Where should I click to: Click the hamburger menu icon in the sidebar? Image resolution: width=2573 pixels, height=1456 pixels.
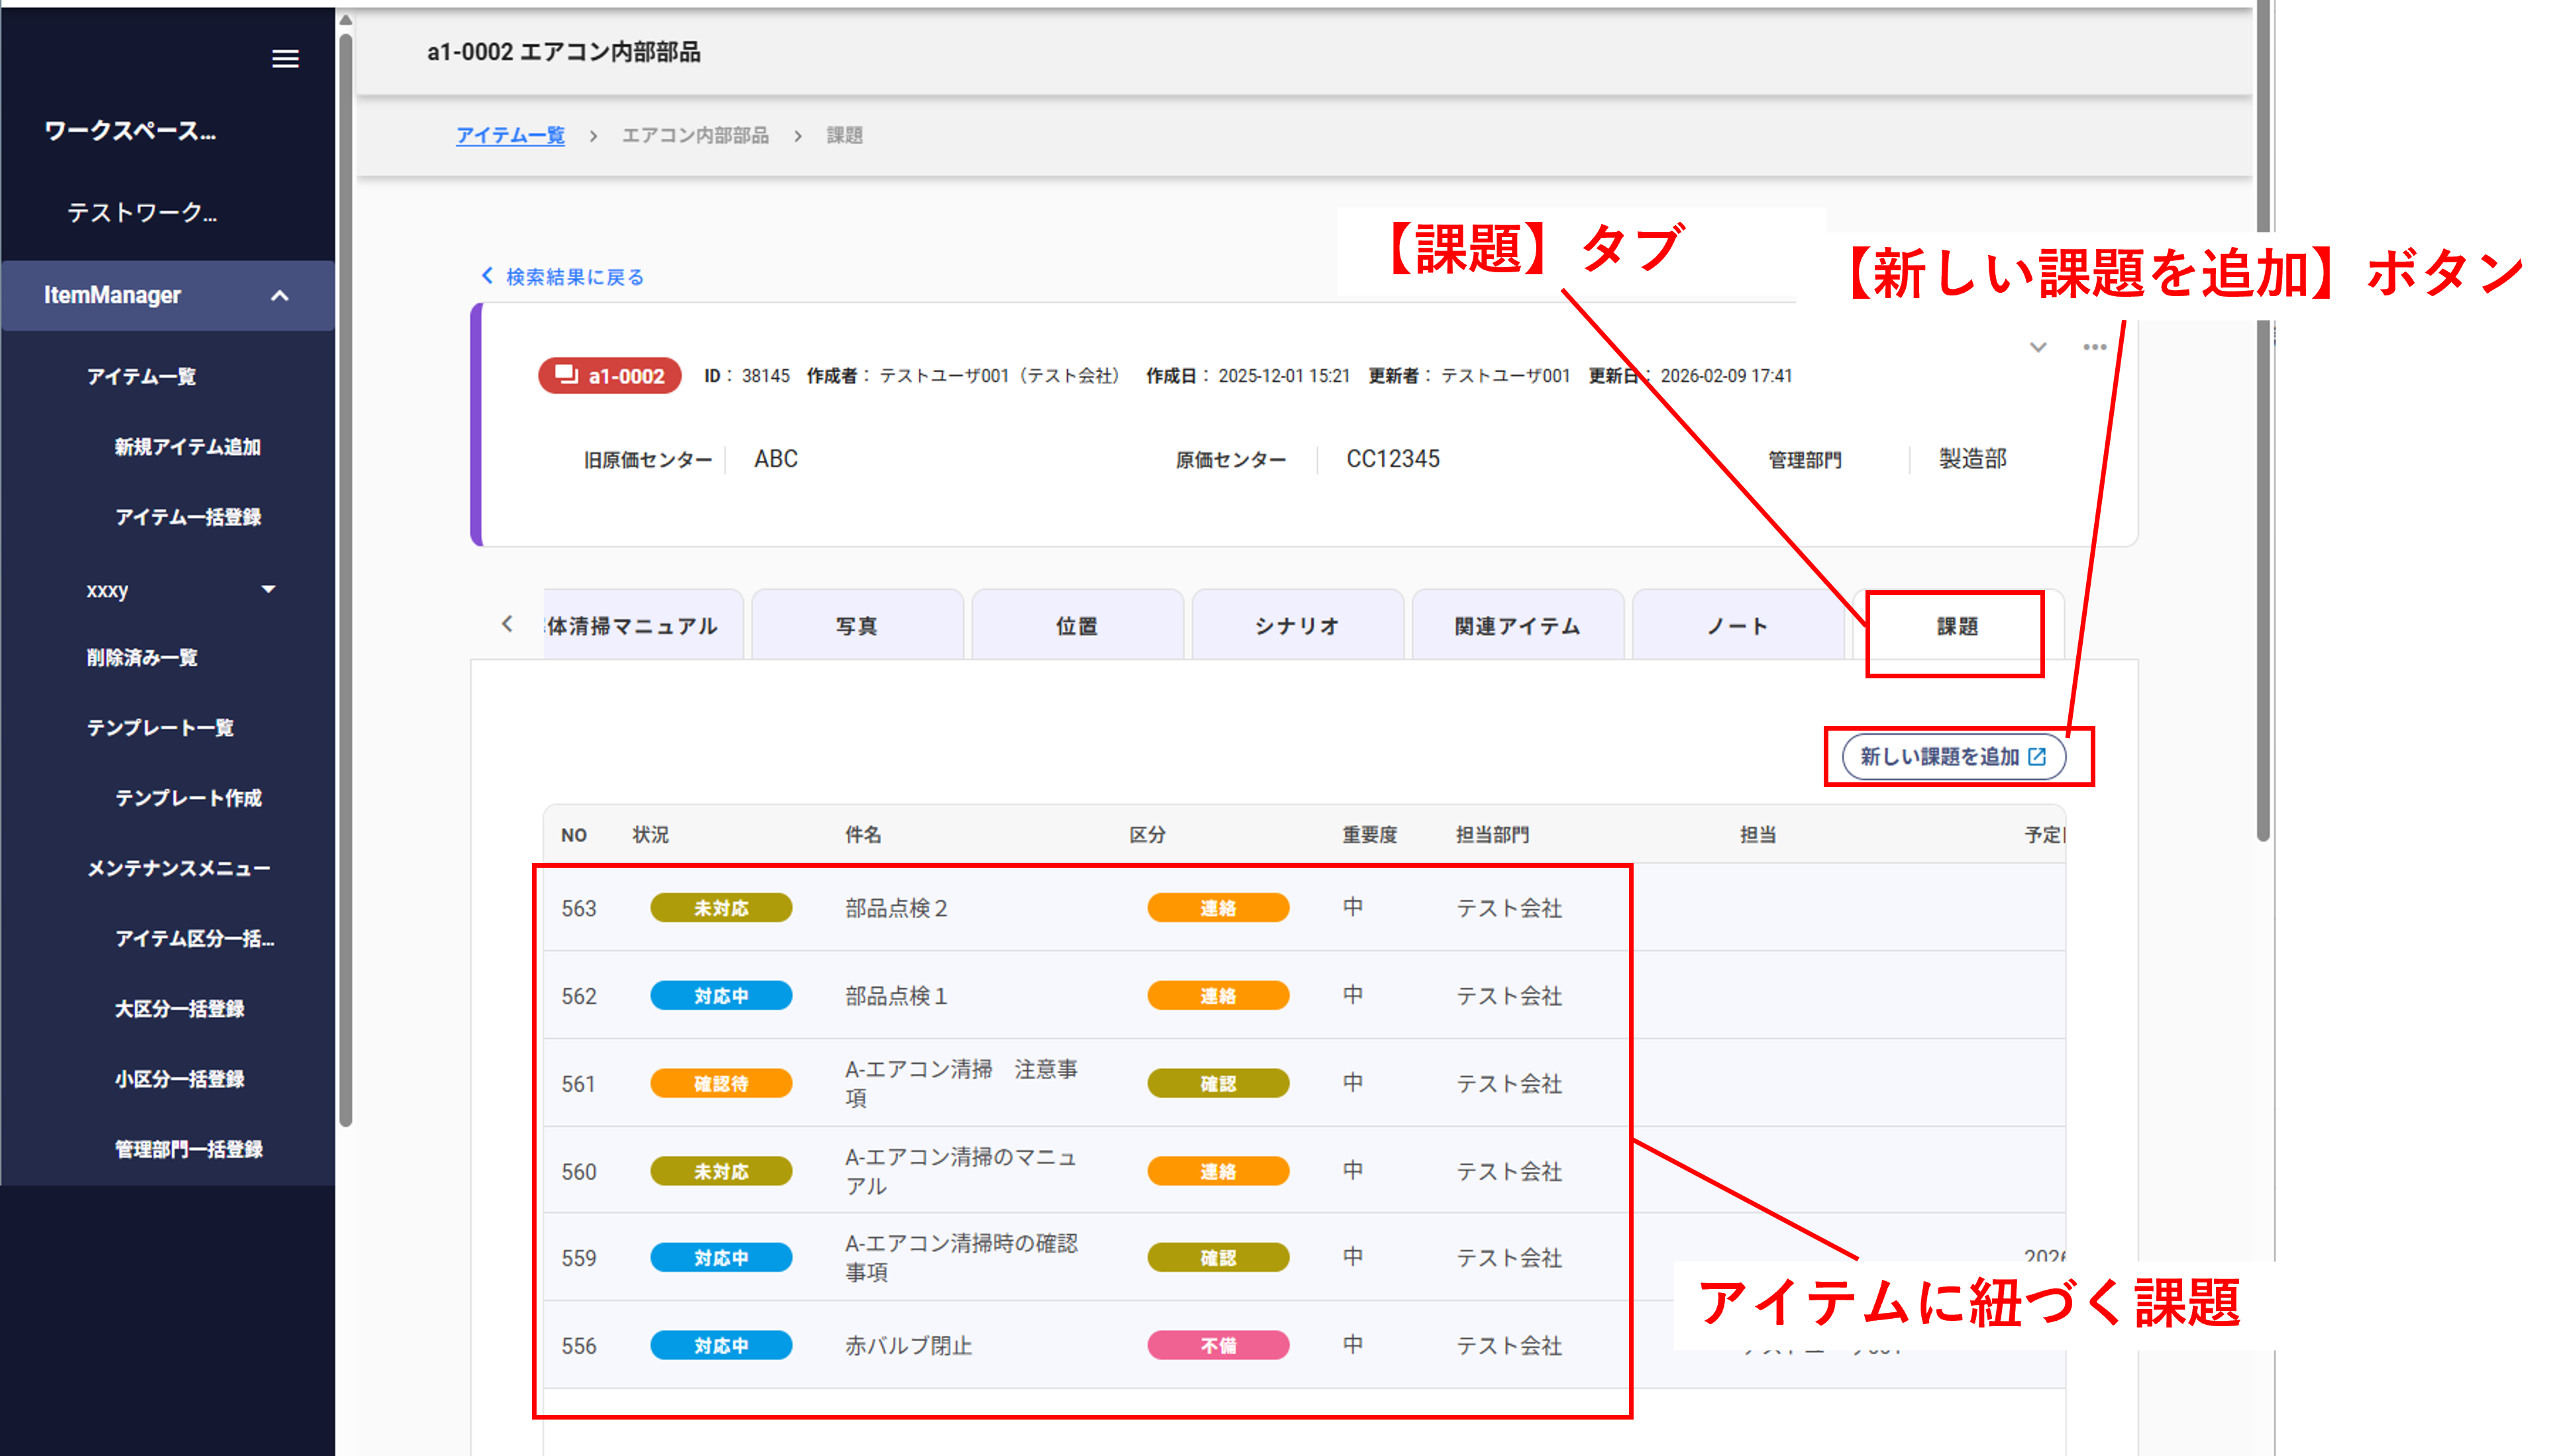click(285, 59)
